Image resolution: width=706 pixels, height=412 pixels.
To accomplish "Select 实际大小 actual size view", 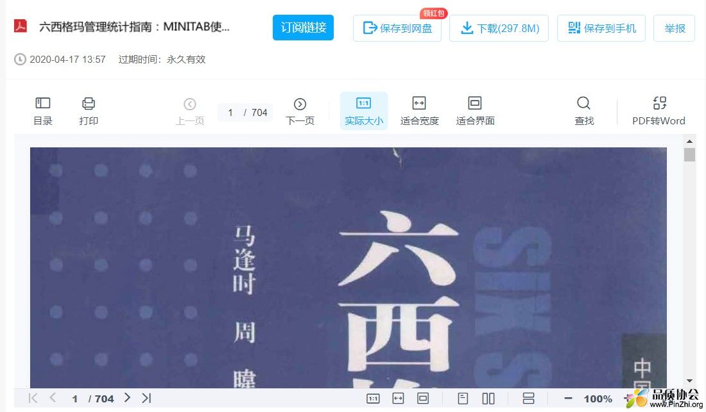I will click(x=364, y=111).
